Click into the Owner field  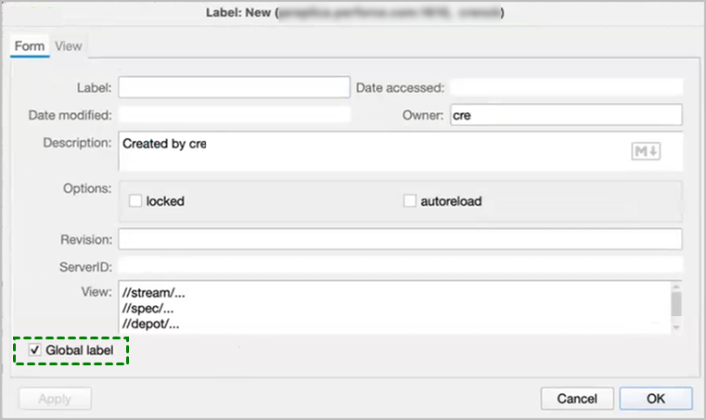(x=566, y=115)
